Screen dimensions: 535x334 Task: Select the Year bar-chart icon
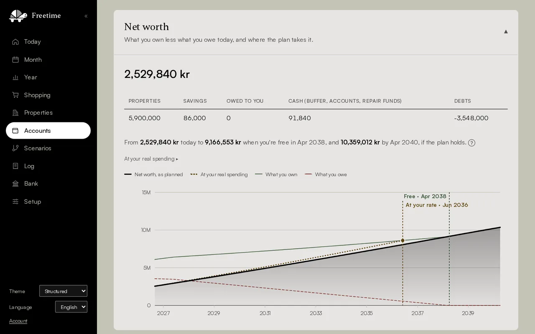click(15, 77)
